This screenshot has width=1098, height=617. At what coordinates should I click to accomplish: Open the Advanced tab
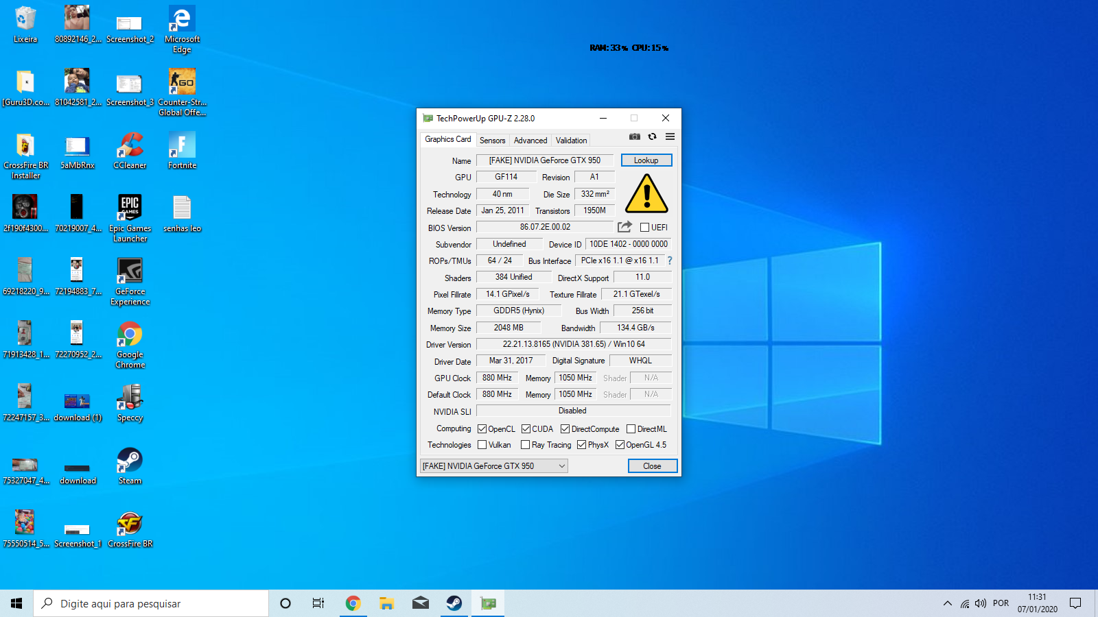click(530, 141)
